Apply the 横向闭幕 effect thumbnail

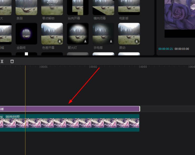[x=103, y=7]
